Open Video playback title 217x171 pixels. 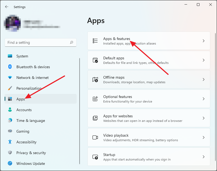pyautogui.click(x=116, y=135)
